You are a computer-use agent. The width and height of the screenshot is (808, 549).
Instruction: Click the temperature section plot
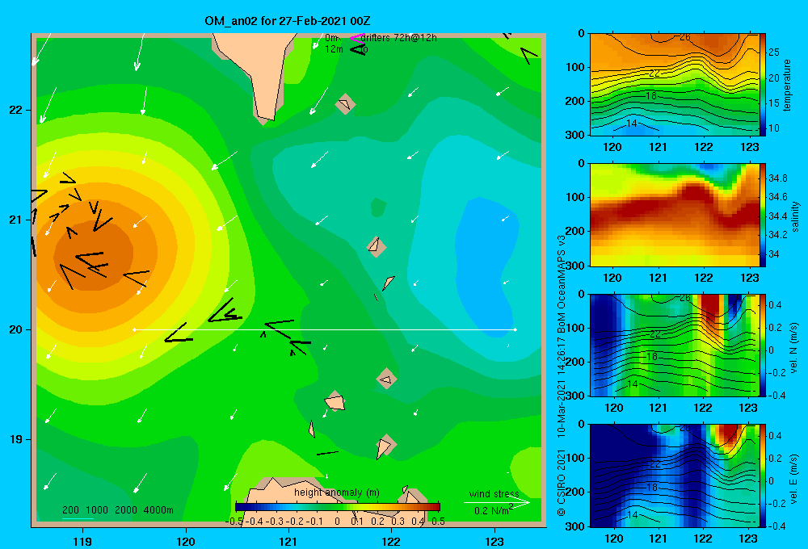675,85
